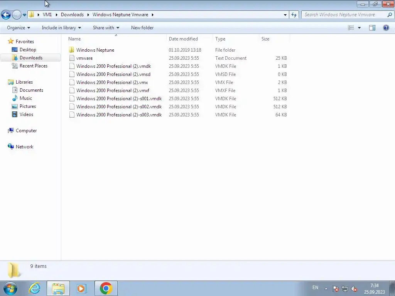
Task: Open Music library
Action: pyautogui.click(x=26, y=98)
